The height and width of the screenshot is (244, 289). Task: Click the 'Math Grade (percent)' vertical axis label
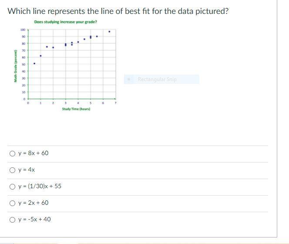[x=16, y=66]
